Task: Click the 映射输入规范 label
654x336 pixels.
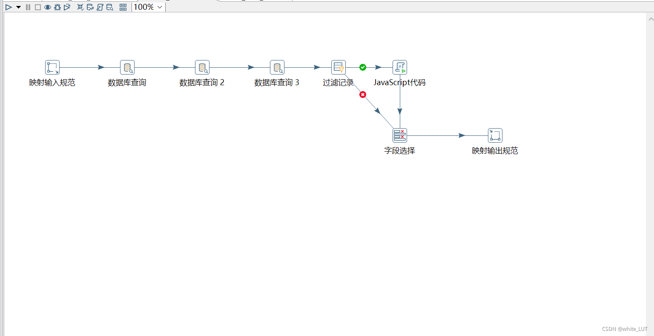Action: pyautogui.click(x=52, y=83)
